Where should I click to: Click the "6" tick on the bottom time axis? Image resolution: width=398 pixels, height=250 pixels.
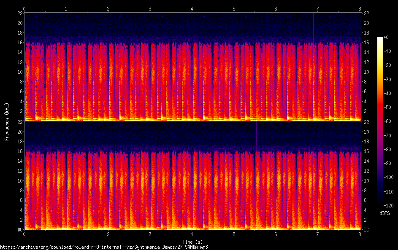pos(276,234)
